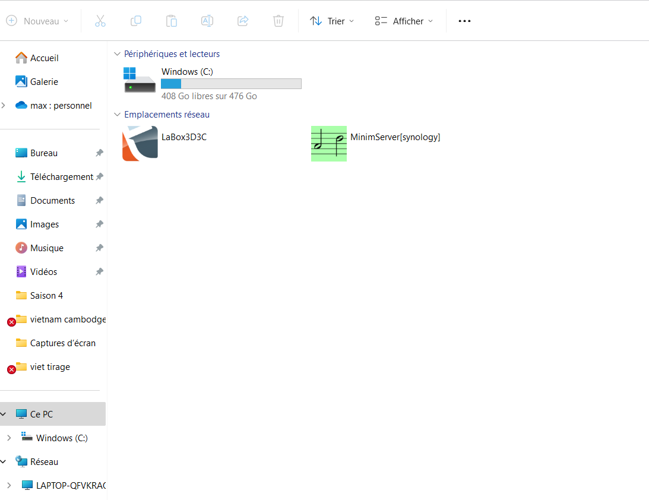
Task: Toggle the pin beside Musique
Action: pyautogui.click(x=99, y=248)
